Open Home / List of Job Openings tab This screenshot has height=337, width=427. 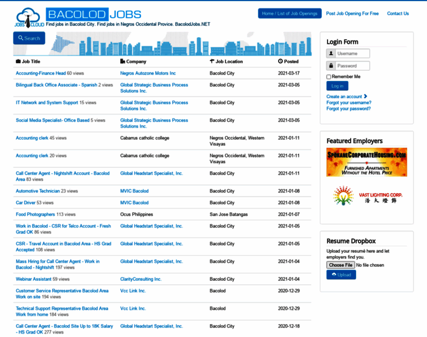coord(289,13)
